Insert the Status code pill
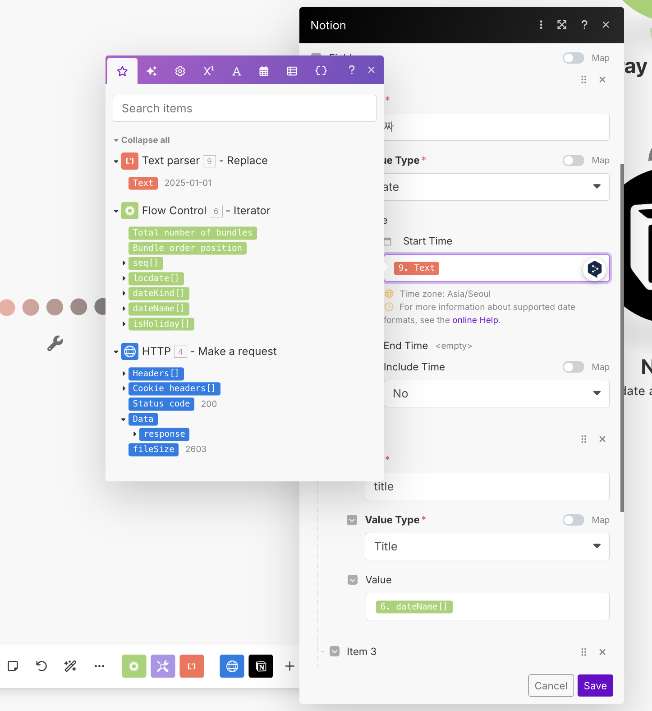 click(x=161, y=404)
